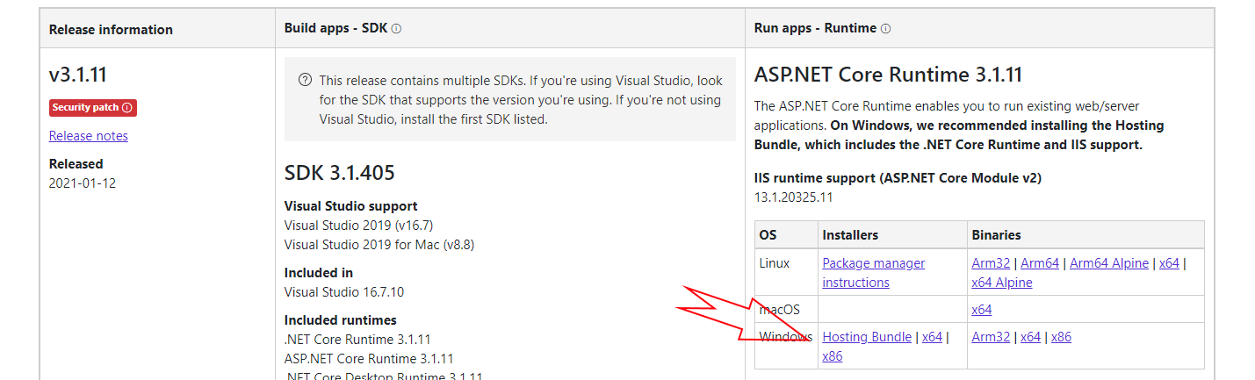1255x380 pixels.
Task: Click the Linux row label
Action: coord(775,263)
